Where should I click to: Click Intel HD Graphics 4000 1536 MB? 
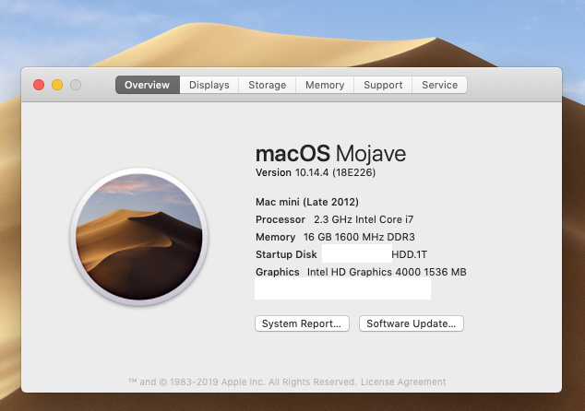click(387, 272)
